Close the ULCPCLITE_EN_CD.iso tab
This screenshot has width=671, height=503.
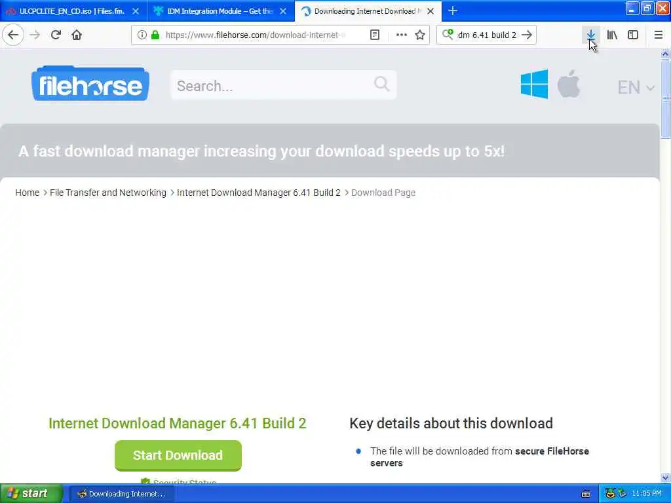click(x=136, y=11)
